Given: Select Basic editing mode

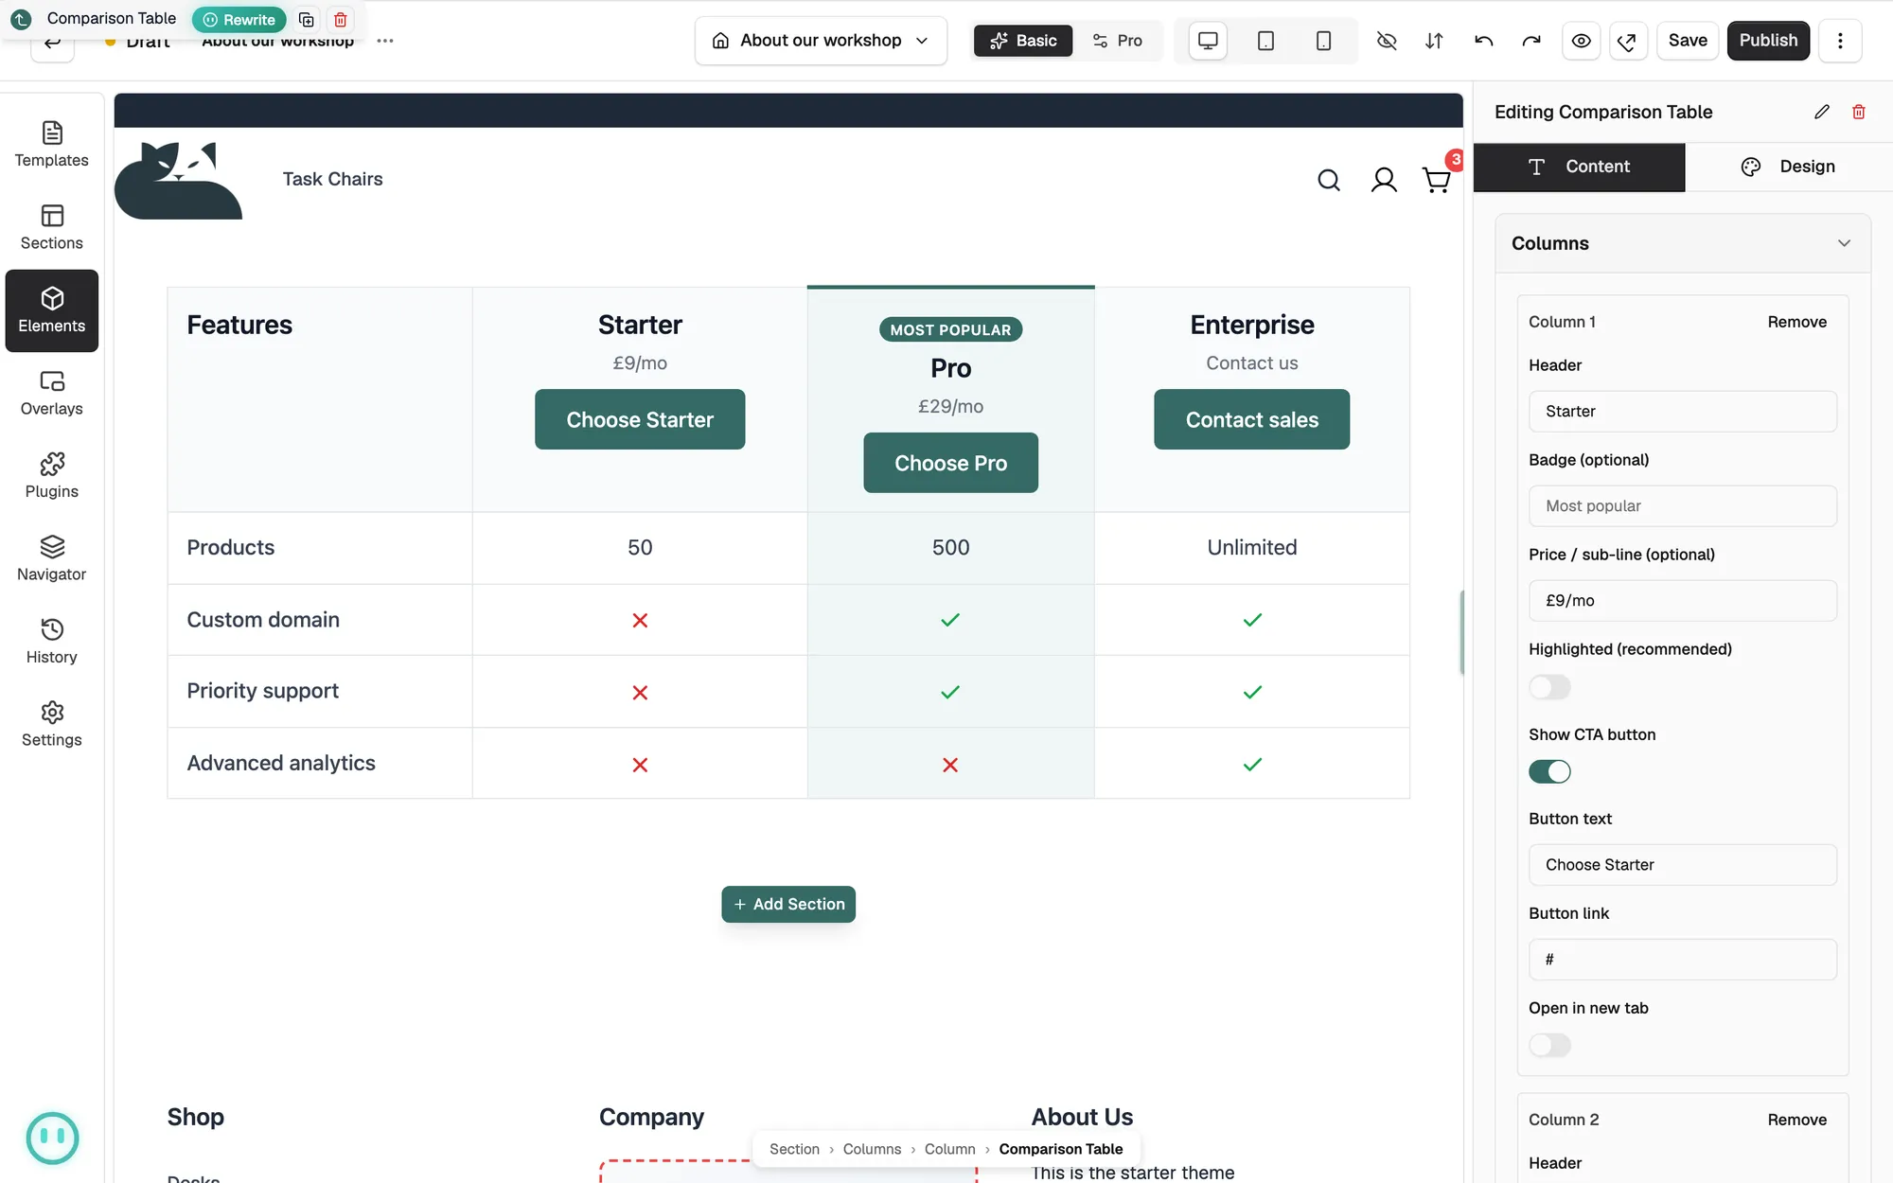Looking at the screenshot, I should (1023, 41).
